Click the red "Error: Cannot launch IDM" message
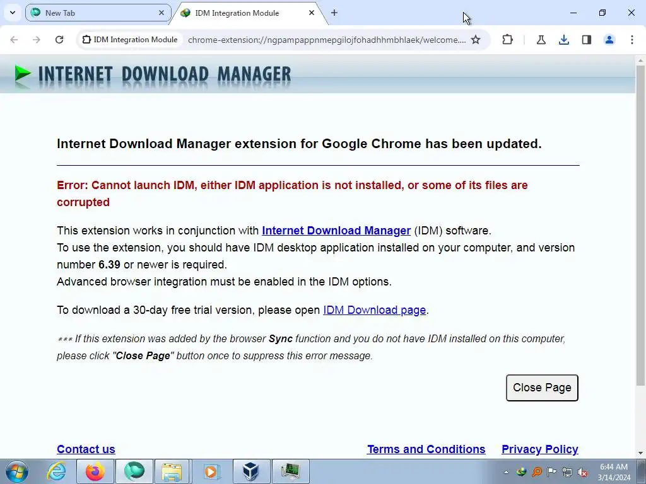 pos(292,193)
